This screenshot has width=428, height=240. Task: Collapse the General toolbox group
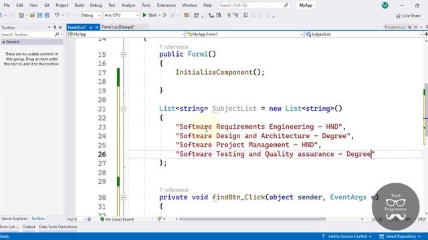(3, 42)
